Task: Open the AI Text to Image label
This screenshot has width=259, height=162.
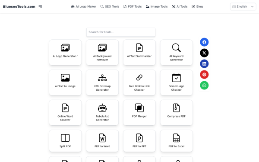Action: click(65, 86)
